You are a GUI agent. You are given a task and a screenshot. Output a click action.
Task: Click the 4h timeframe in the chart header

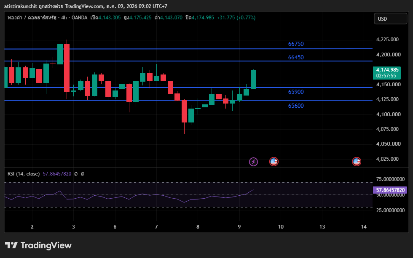[64, 18]
